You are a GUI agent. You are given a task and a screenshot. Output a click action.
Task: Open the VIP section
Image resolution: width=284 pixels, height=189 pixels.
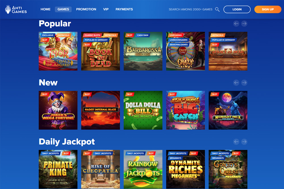pos(106,9)
